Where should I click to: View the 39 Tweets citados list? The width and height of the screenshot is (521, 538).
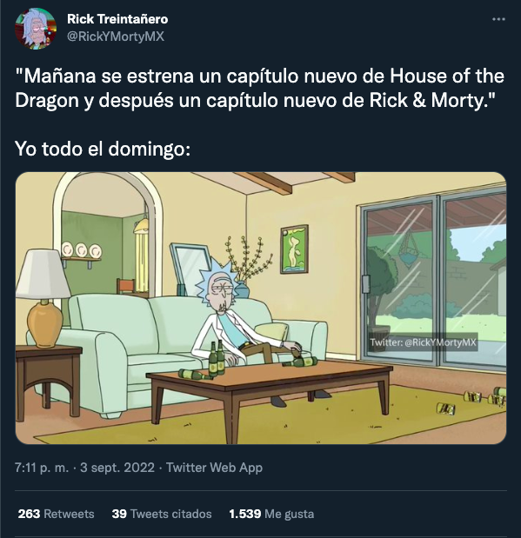click(162, 514)
